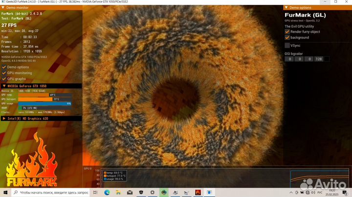The width and height of the screenshot is (352, 197).
Task: Collapse the Demo options panel
Action: pyautogui.click(x=286, y=8)
